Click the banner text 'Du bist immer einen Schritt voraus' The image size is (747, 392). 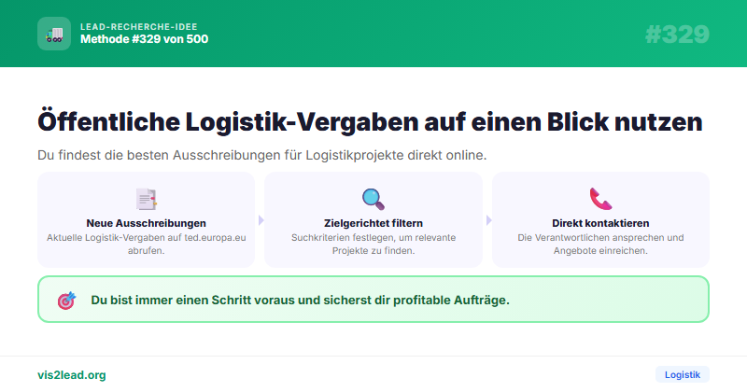[300, 301]
